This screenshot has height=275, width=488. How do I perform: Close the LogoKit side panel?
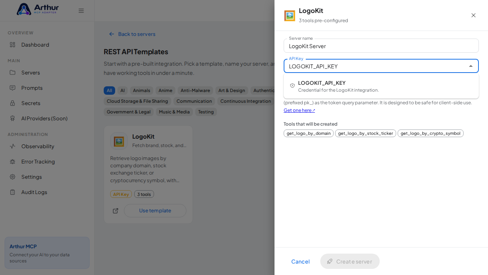(474, 15)
